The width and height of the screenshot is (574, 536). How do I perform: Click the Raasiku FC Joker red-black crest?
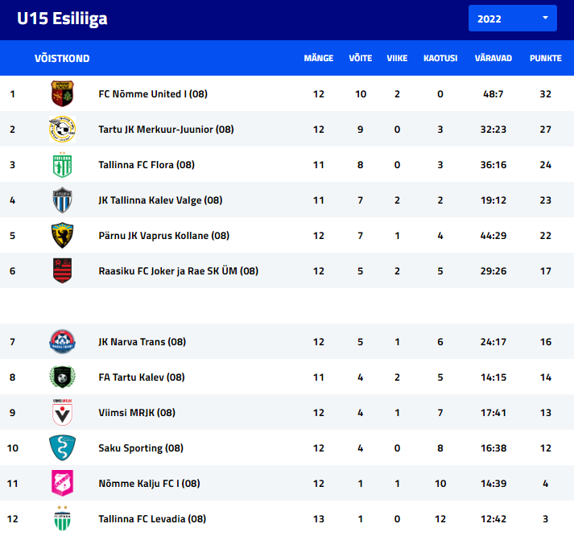(62, 270)
